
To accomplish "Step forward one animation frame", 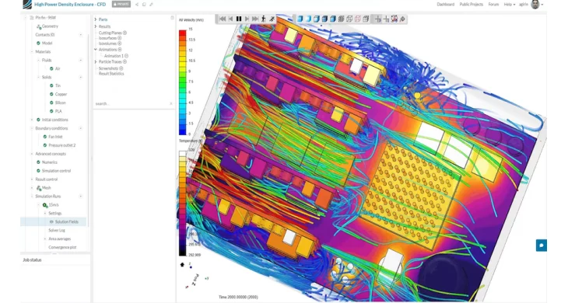I will click(x=247, y=19).
